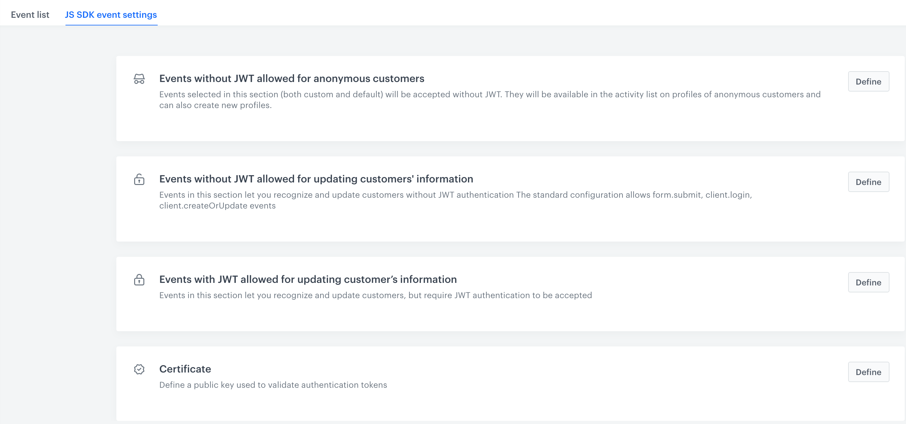This screenshot has height=424, width=906.
Task: Define the Certificate public key
Action: point(868,372)
